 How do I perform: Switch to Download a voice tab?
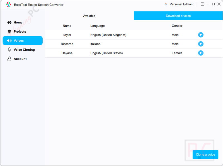[x=178, y=16]
